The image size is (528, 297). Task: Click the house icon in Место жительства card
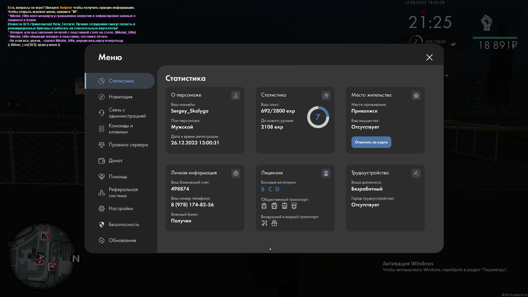pos(416,95)
